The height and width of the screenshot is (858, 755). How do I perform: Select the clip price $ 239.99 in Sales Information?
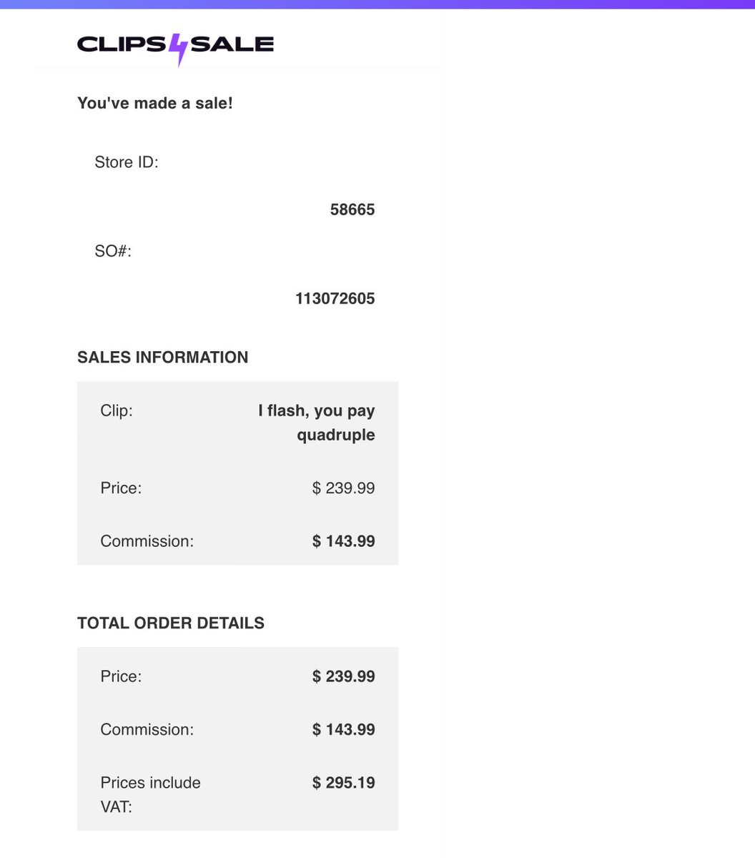pos(344,488)
